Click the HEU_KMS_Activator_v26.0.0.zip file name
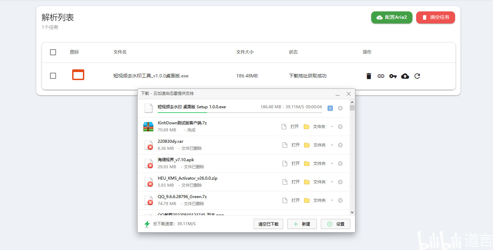Screen dimensions: 493x250 [x=188, y=178]
